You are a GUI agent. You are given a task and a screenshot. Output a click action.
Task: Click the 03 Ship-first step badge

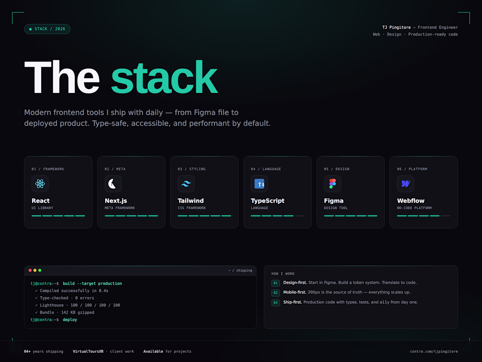pos(276,303)
